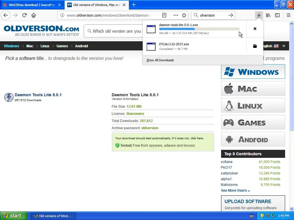Image resolution: width=294 pixels, height=220 pixels.
Task: Open contributor safarisilver's profile
Action: click(x=229, y=173)
